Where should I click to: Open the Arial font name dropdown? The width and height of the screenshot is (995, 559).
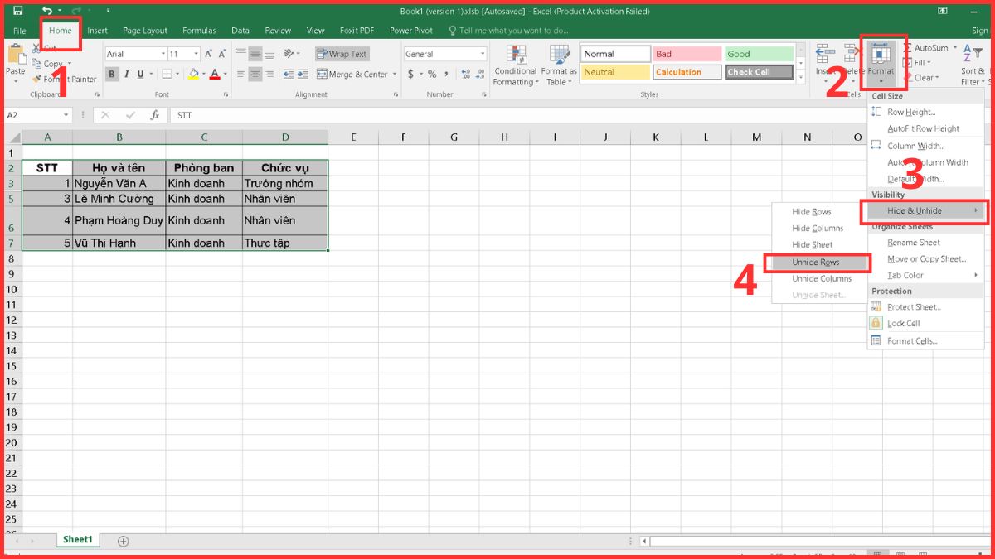coord(162,54)
